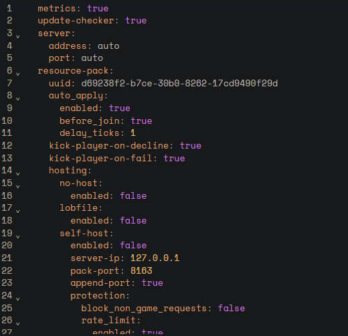Click the block_non_game_requests false value
This screenshot has width=348, height=336.
(232, 308)
